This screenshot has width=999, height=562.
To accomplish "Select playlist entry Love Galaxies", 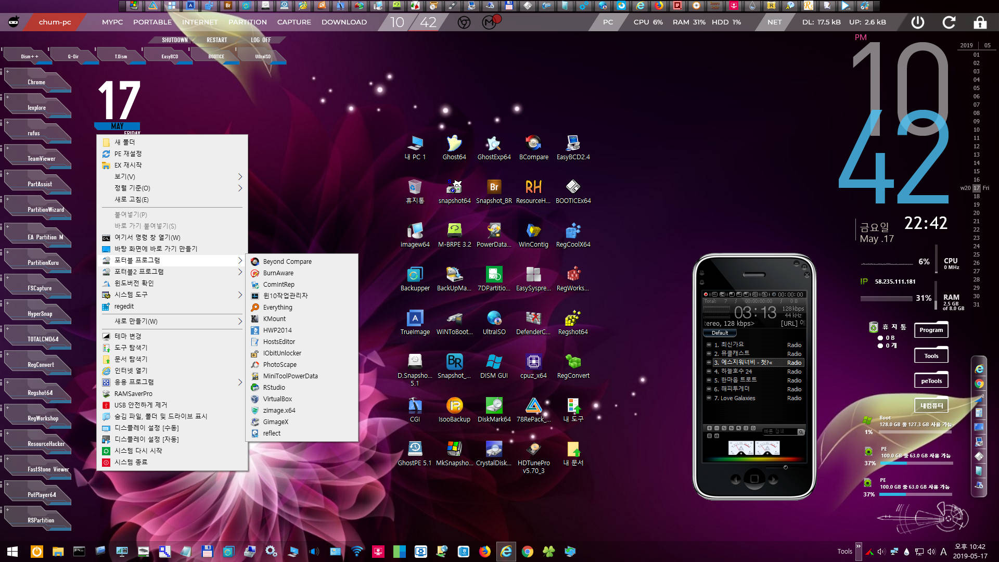I will [x=754, y=398].
